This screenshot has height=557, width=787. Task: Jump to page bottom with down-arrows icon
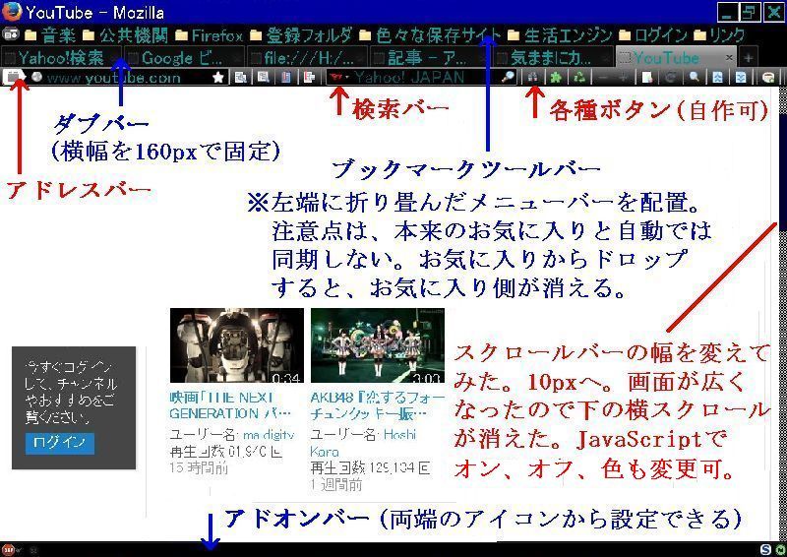tap(741, 78)
